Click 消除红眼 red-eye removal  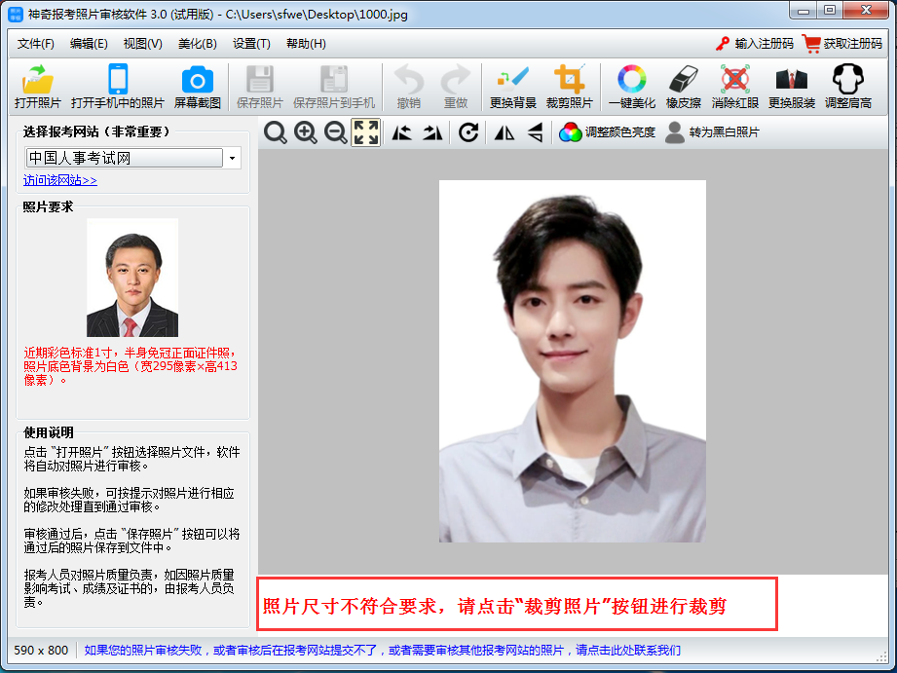click(735, 87)
